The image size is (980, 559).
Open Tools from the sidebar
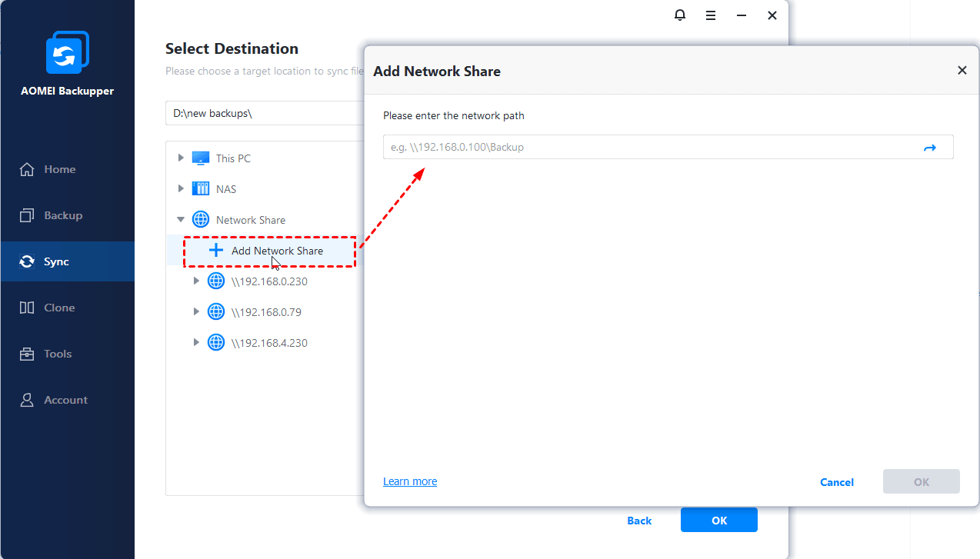(57, 354)
